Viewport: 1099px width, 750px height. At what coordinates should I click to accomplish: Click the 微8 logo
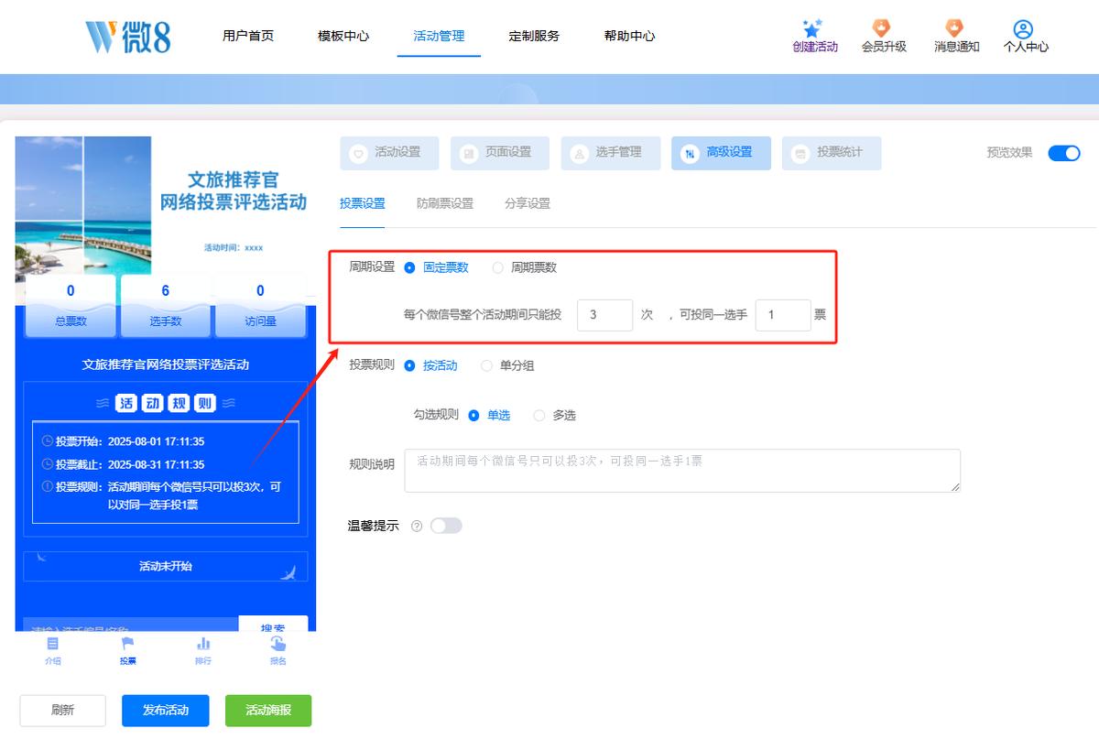[127, 37]
